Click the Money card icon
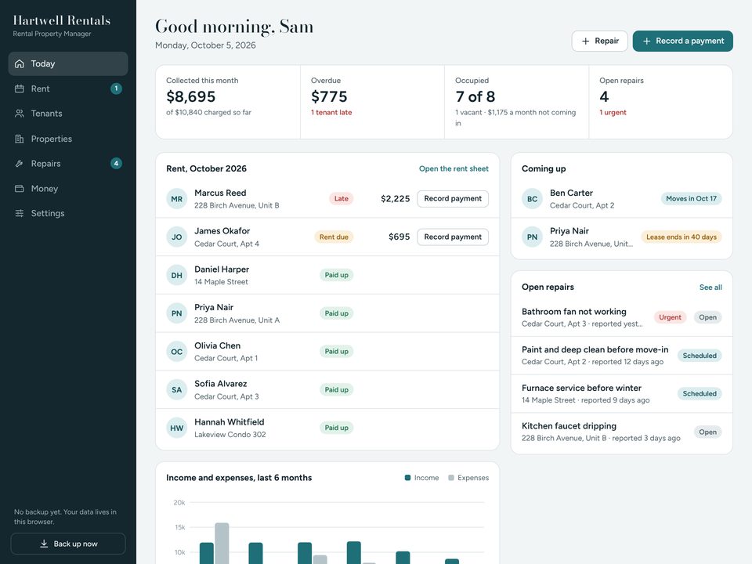The height and width of the screenshot is (564, 752). 19,189
